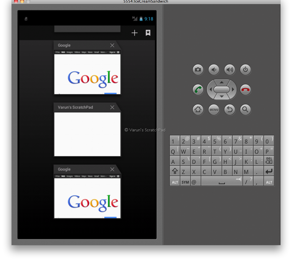Click the 1 number key
Viewport: 292px width, 261px height.
coord(175,140)
